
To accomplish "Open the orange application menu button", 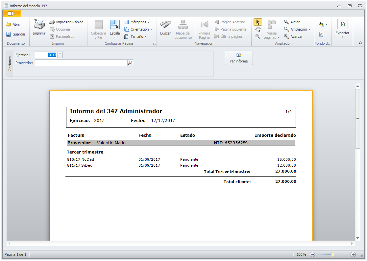I will point(12,13).
